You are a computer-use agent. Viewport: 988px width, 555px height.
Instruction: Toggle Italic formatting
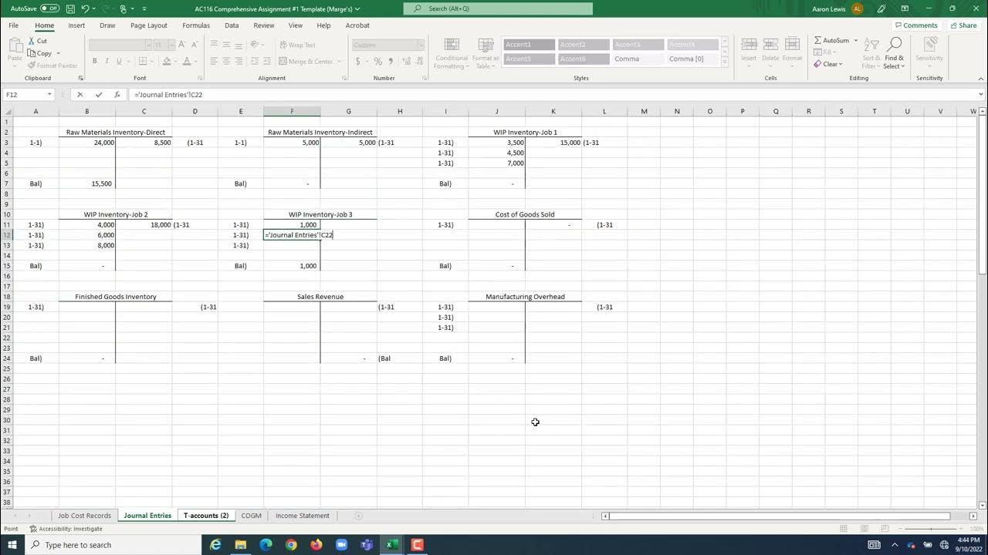tap(107, 61)
